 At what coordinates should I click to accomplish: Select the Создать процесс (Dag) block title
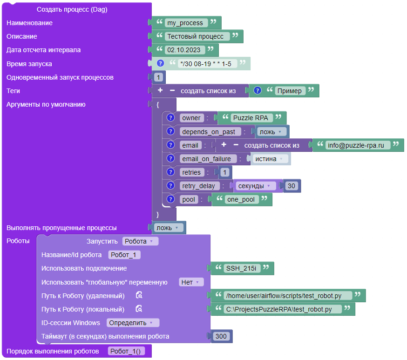[72, 9]
